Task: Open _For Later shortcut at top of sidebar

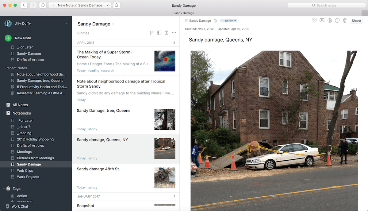Action: pyautogui.click(x=25, y=47)
